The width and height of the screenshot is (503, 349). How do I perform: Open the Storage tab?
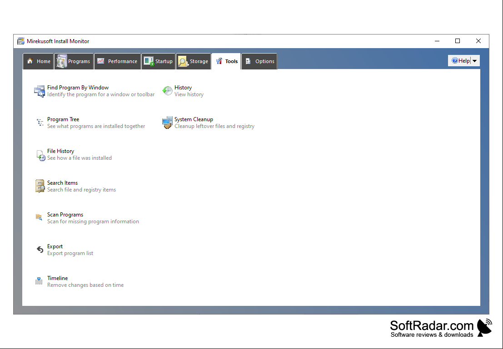[x=194, y=61]
